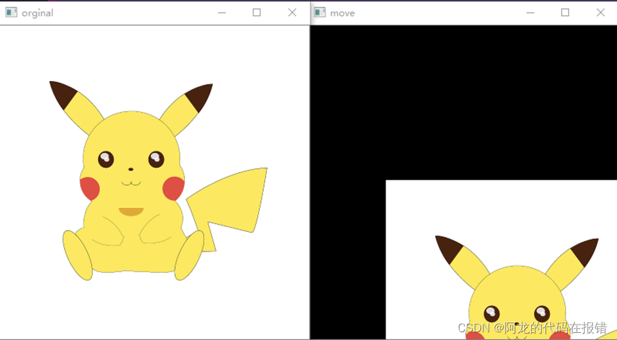617x340 pixels.
Task: Click the move window app icon
Action: click(320, 13)
